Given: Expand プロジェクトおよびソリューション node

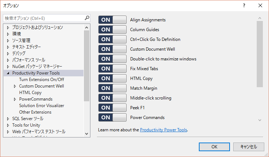Looking at the screenshot, I should click(x=8, y=27).
